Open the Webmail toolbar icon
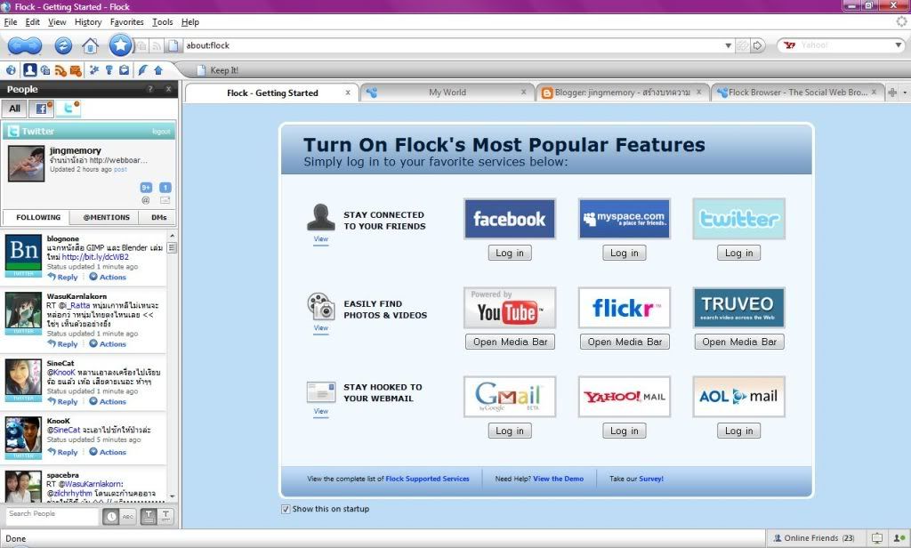 coord(76,70)
